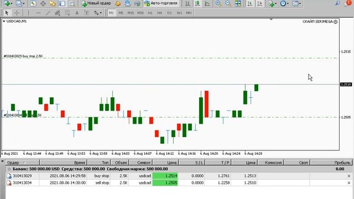Switch to MN timeframe

click(189, 13)
